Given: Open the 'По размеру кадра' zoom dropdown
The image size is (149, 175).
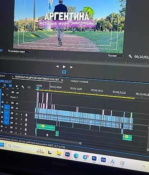Looking at the screenshot, I should click(x=19, y=51).
